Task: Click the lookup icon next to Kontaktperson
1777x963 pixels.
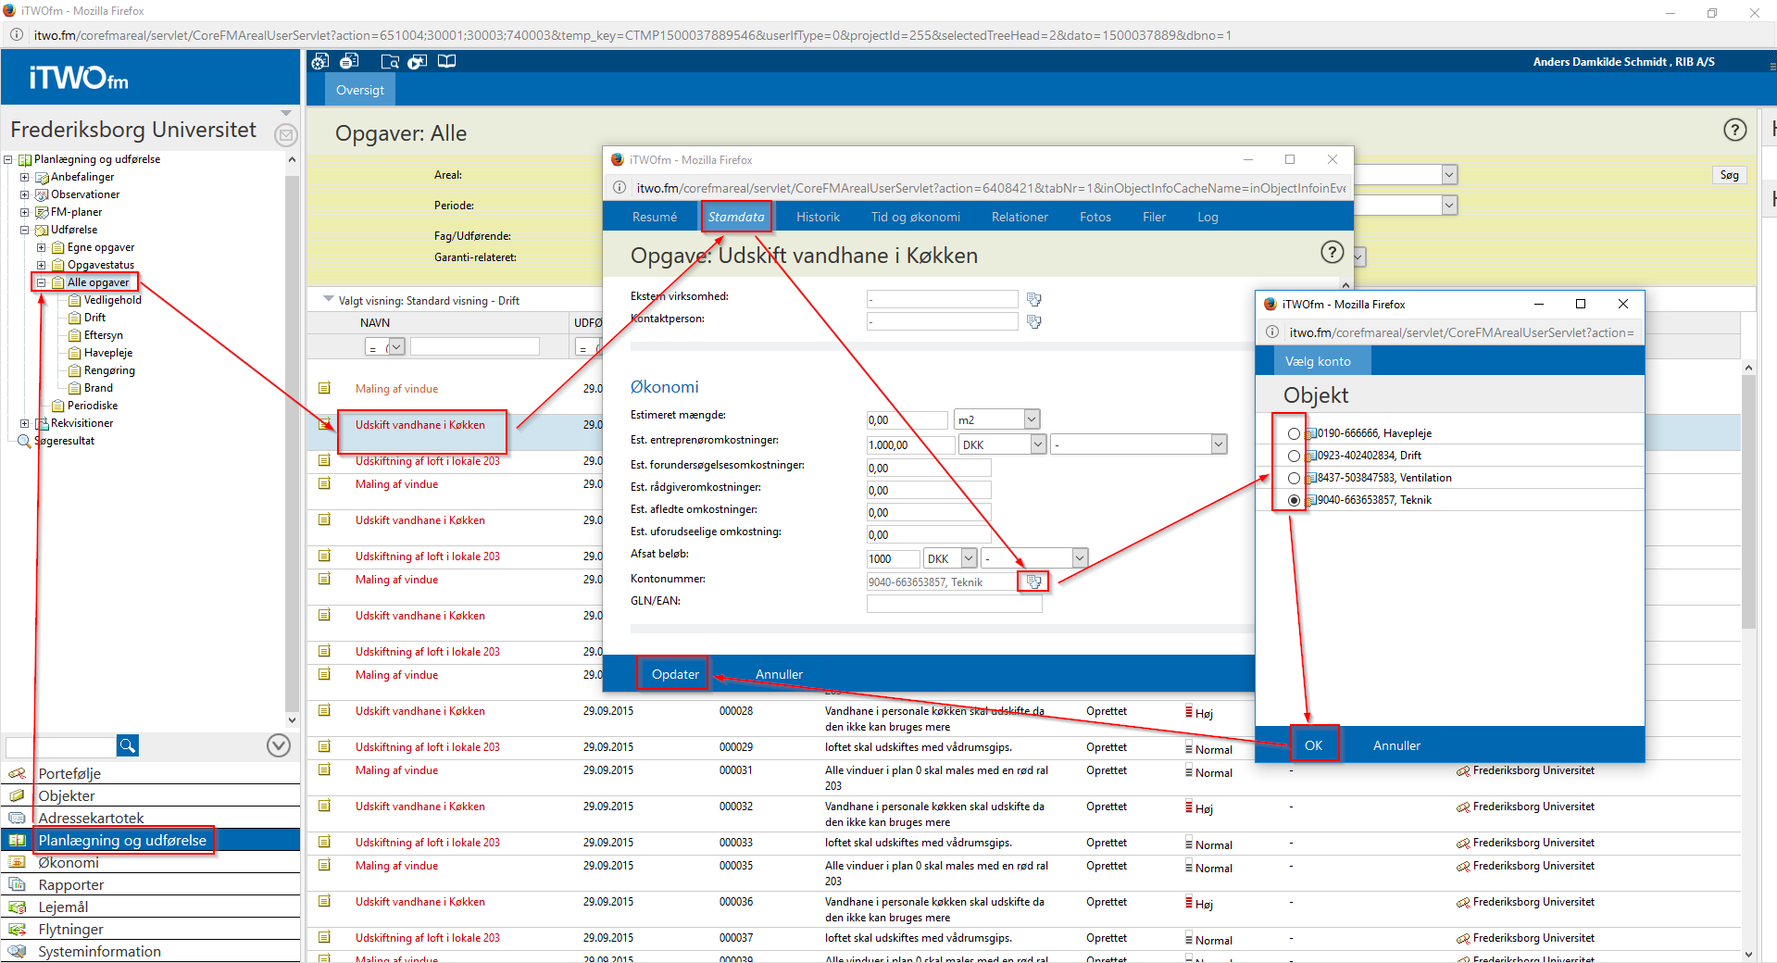Action: pos(1033,321)
